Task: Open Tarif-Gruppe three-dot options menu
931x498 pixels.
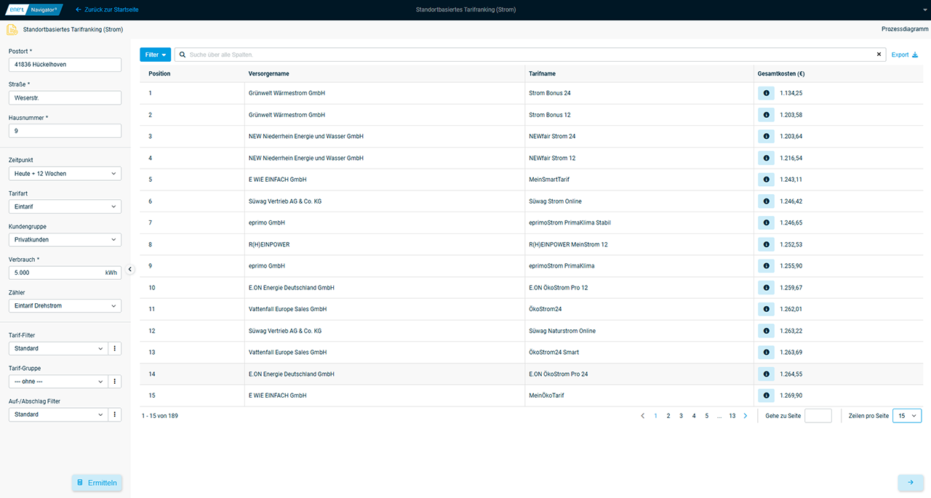Action: pos(114,382)
